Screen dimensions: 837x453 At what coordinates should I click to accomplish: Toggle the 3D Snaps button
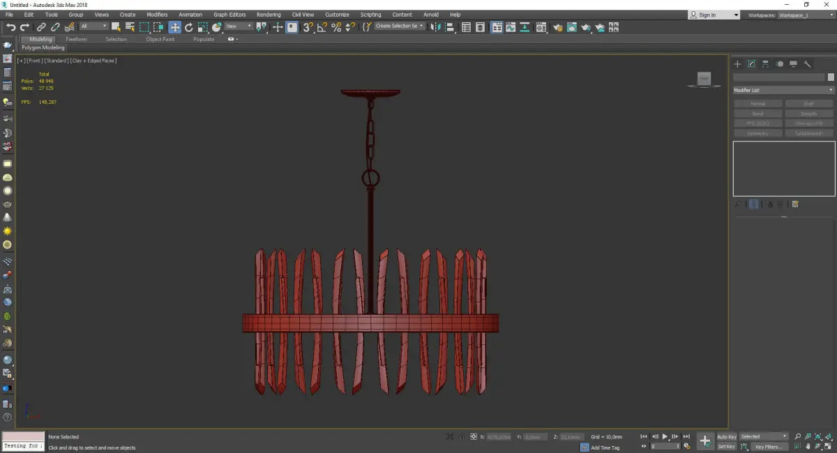tap(308, 27)
